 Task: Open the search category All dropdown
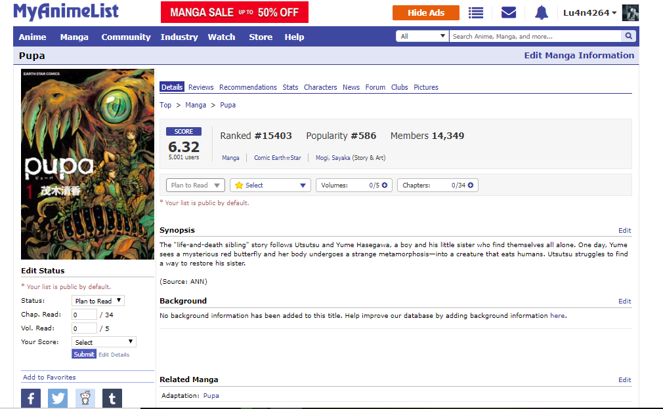(423, 37)
